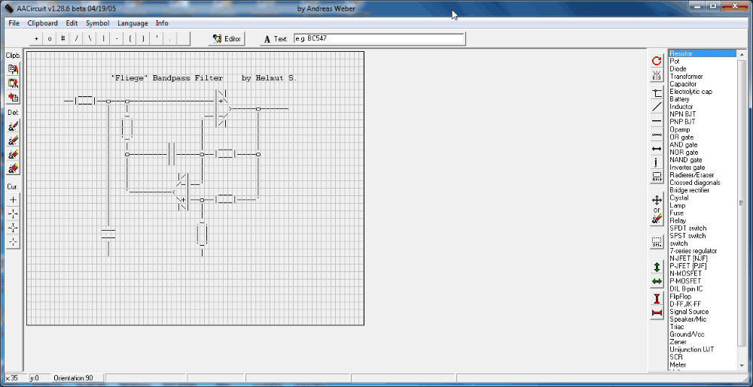Open the Clipboard menu
The height and width of the screenshot is (387, 753).
click(x=42, y=23)
